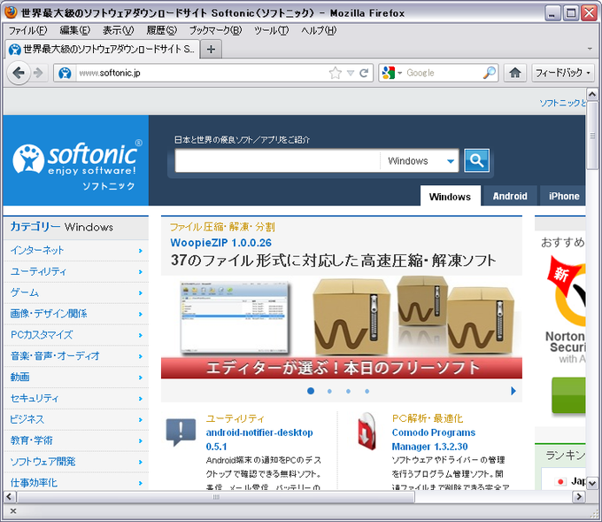Screen dimensions: 602x522
Task: Open the ブックマーク menu
Action: coord(215,30)
